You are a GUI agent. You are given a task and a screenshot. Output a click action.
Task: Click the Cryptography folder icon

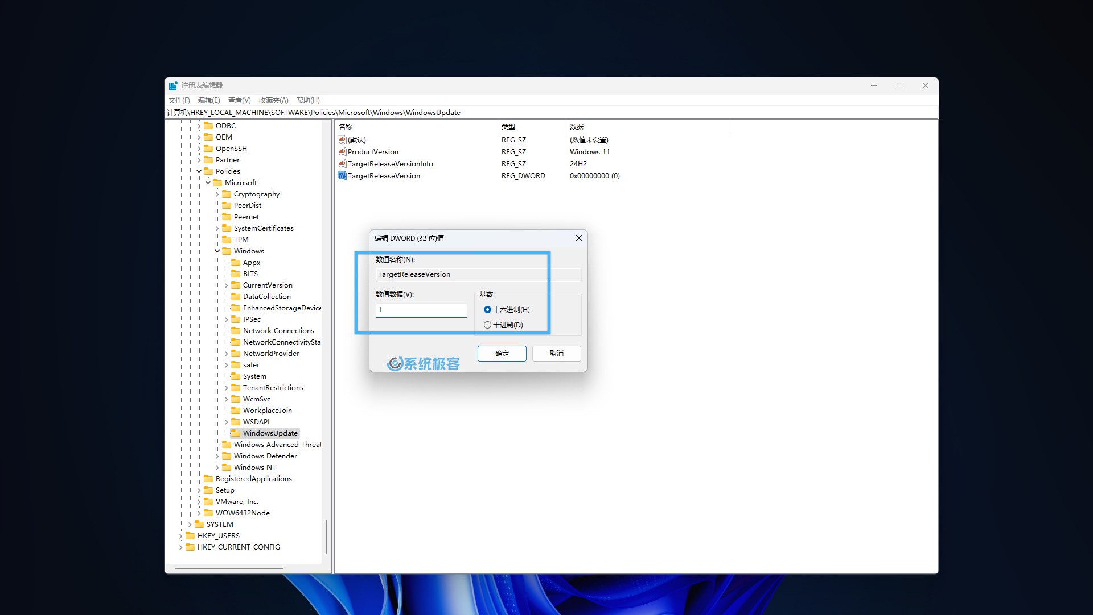tap(227, 194)
